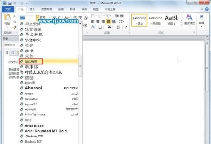
Task: Select the Arial Black font
Action: [49, 126]
